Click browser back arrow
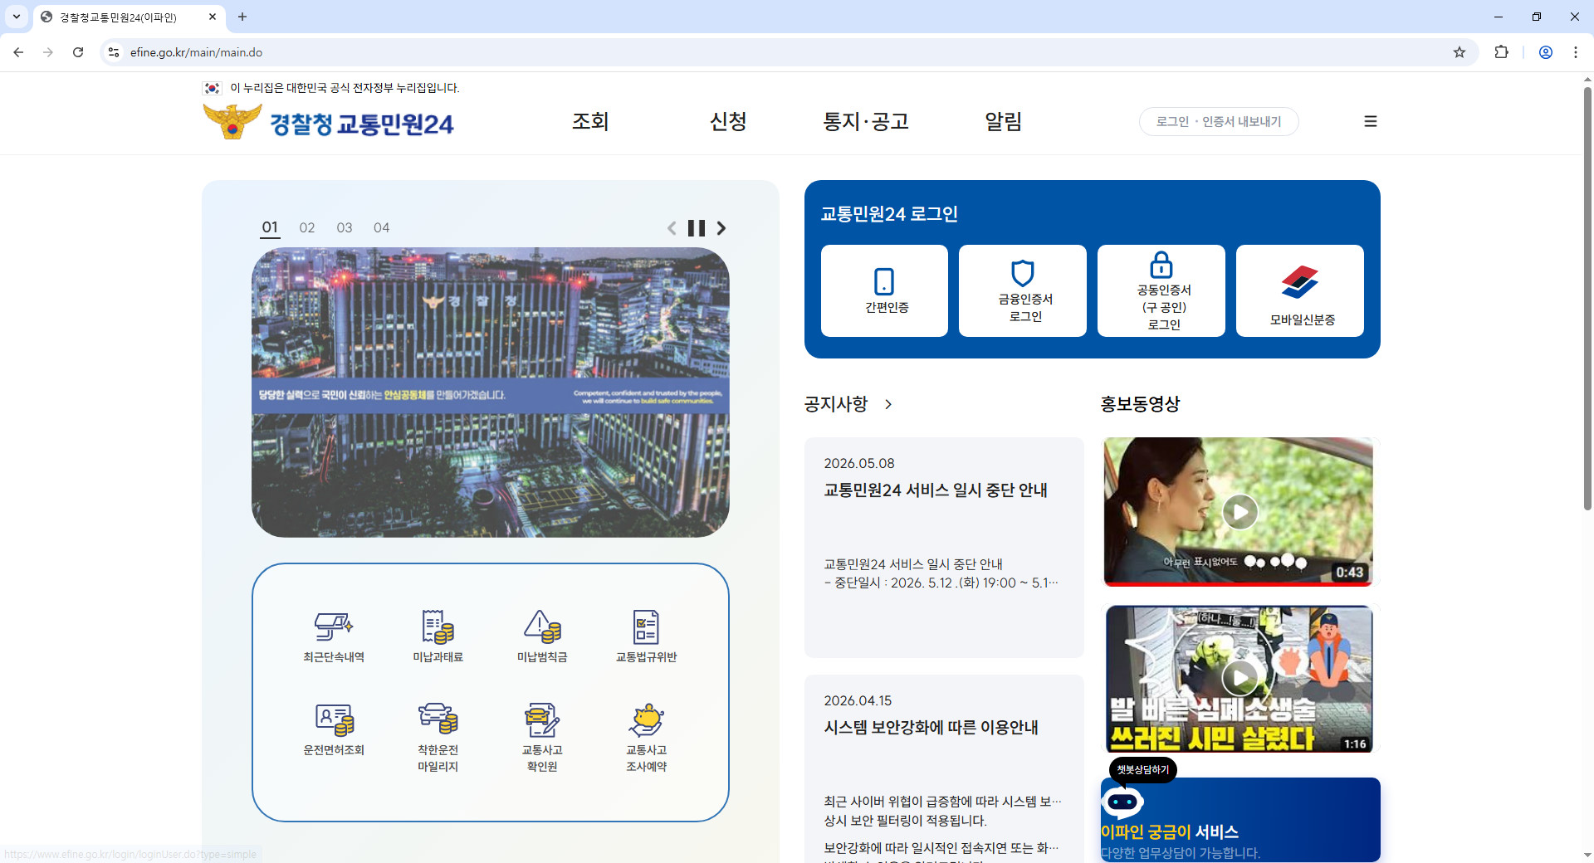 coord(18,52)
